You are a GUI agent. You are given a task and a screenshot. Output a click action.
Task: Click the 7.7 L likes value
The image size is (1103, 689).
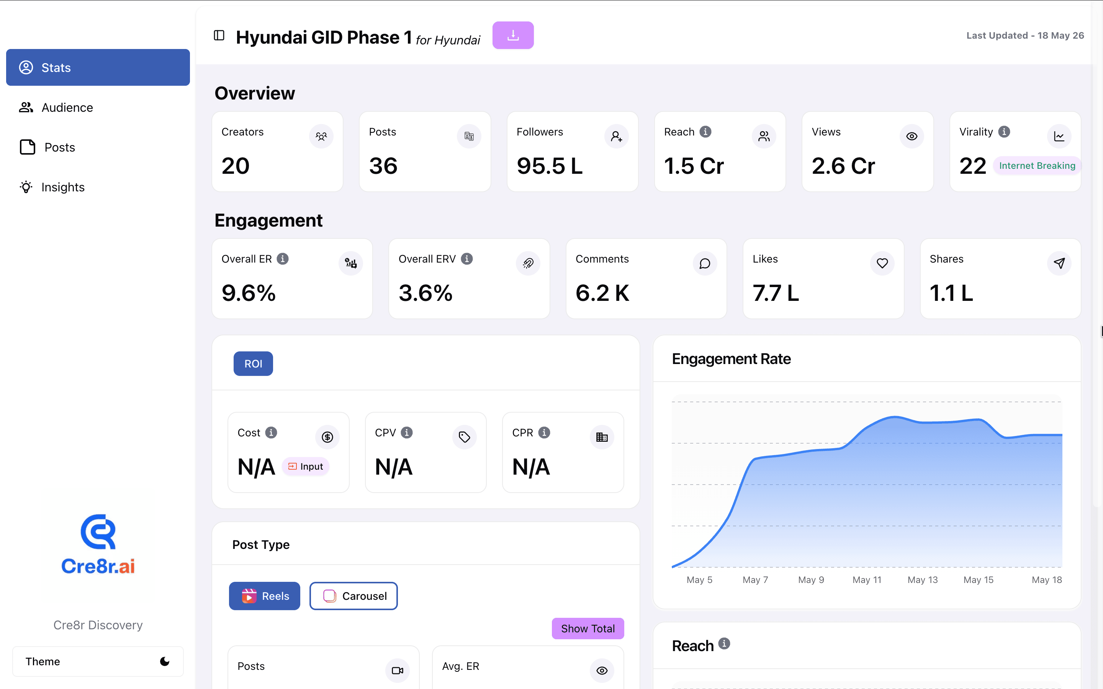coord(776,292)
